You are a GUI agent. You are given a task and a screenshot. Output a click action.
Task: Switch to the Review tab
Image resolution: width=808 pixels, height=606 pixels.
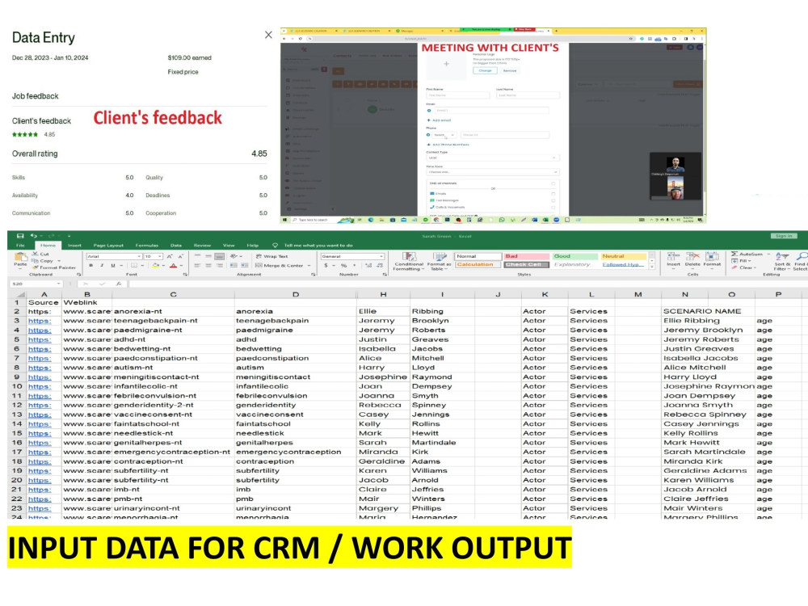click(202, 246)
